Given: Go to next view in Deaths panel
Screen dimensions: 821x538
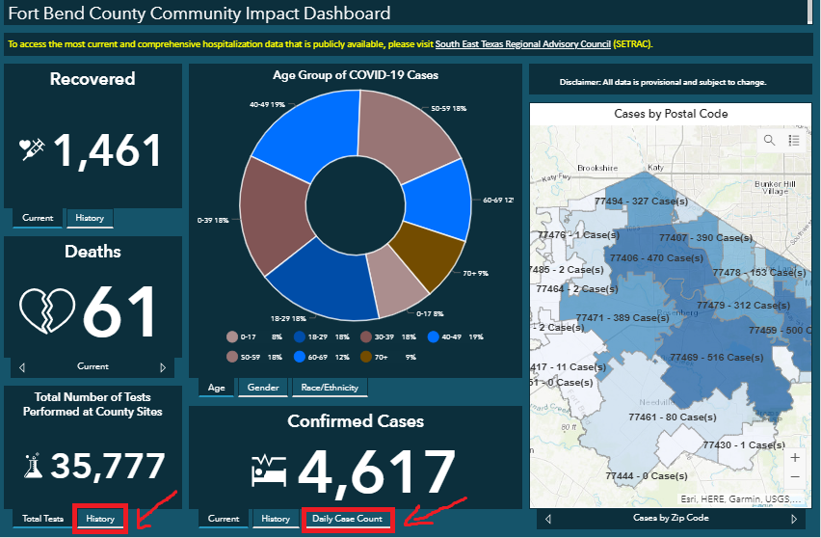Looking at the screenshot, I should pyautogui.click(x=163, y=367).
